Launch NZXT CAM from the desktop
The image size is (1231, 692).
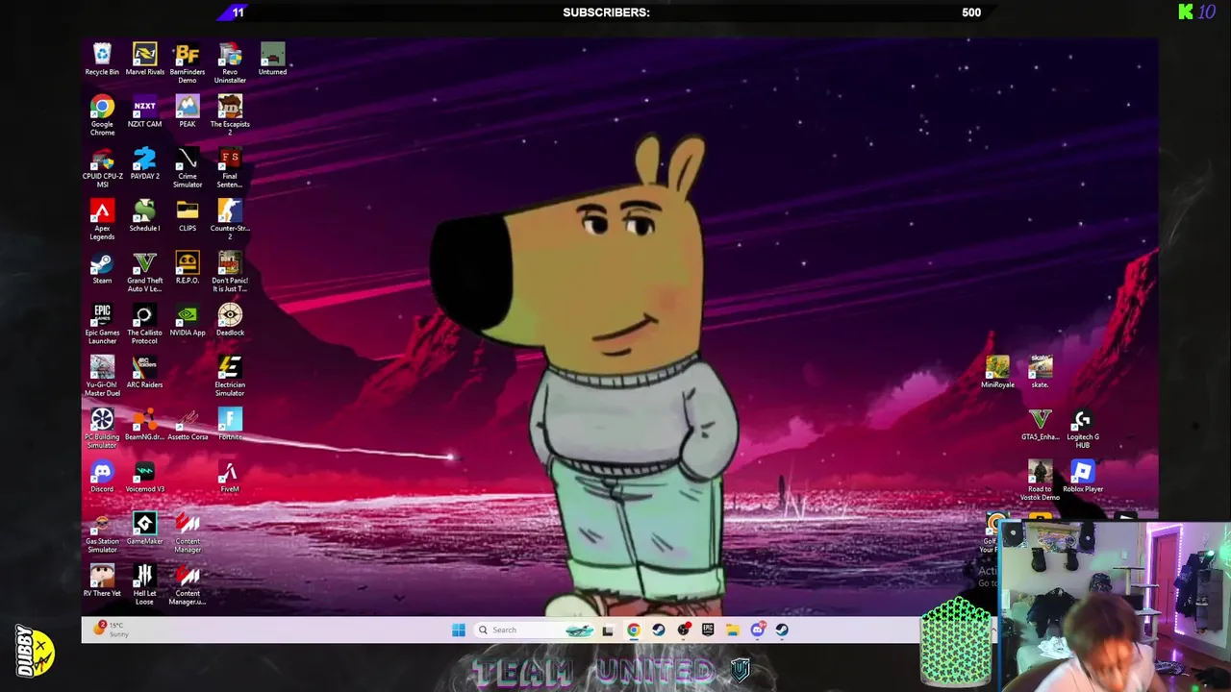tap(144, 111)
